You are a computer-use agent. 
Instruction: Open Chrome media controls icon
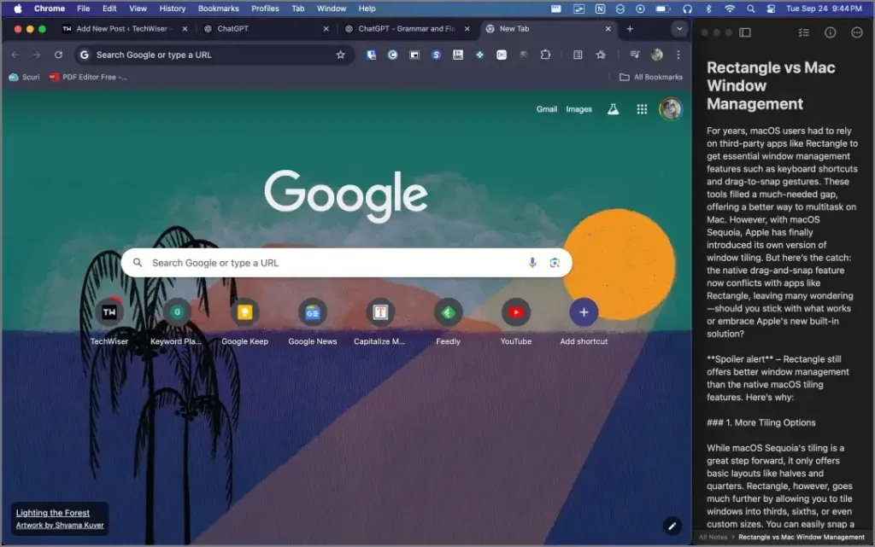pos(635,55)
